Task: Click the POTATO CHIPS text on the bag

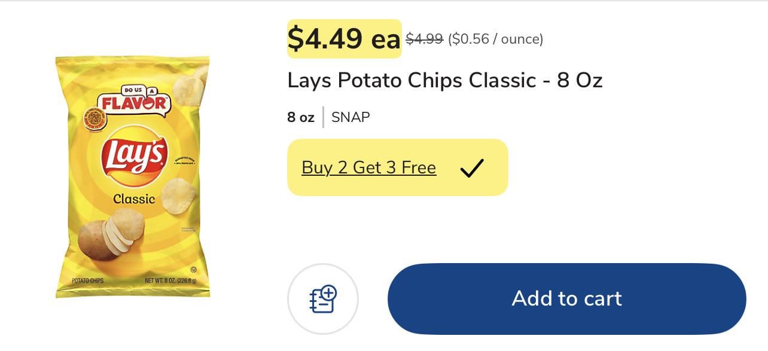Action: [x=87, y=281]
